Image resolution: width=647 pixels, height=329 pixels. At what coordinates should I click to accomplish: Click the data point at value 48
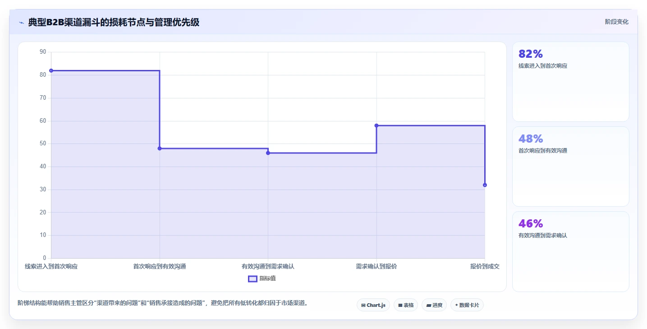160,148
